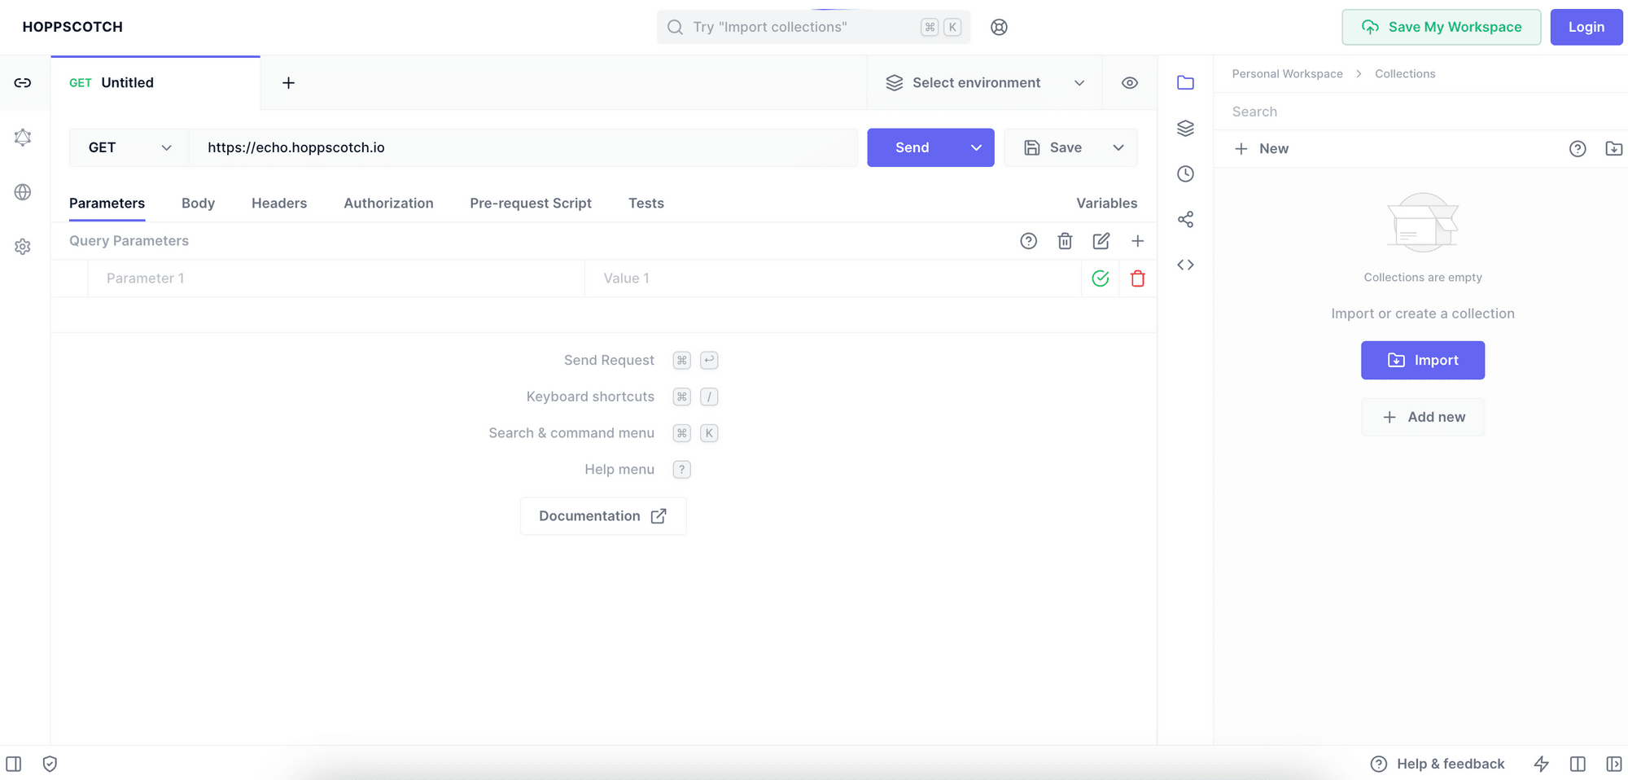Screen dimensions: 1628x780
Task: Click the request URL input field
Action: [x=523, y=147]
